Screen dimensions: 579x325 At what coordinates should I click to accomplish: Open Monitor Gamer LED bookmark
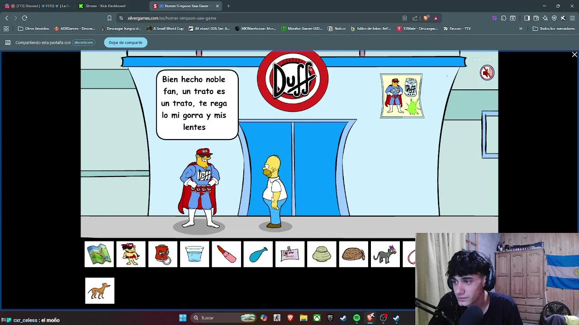coord(302,28)
